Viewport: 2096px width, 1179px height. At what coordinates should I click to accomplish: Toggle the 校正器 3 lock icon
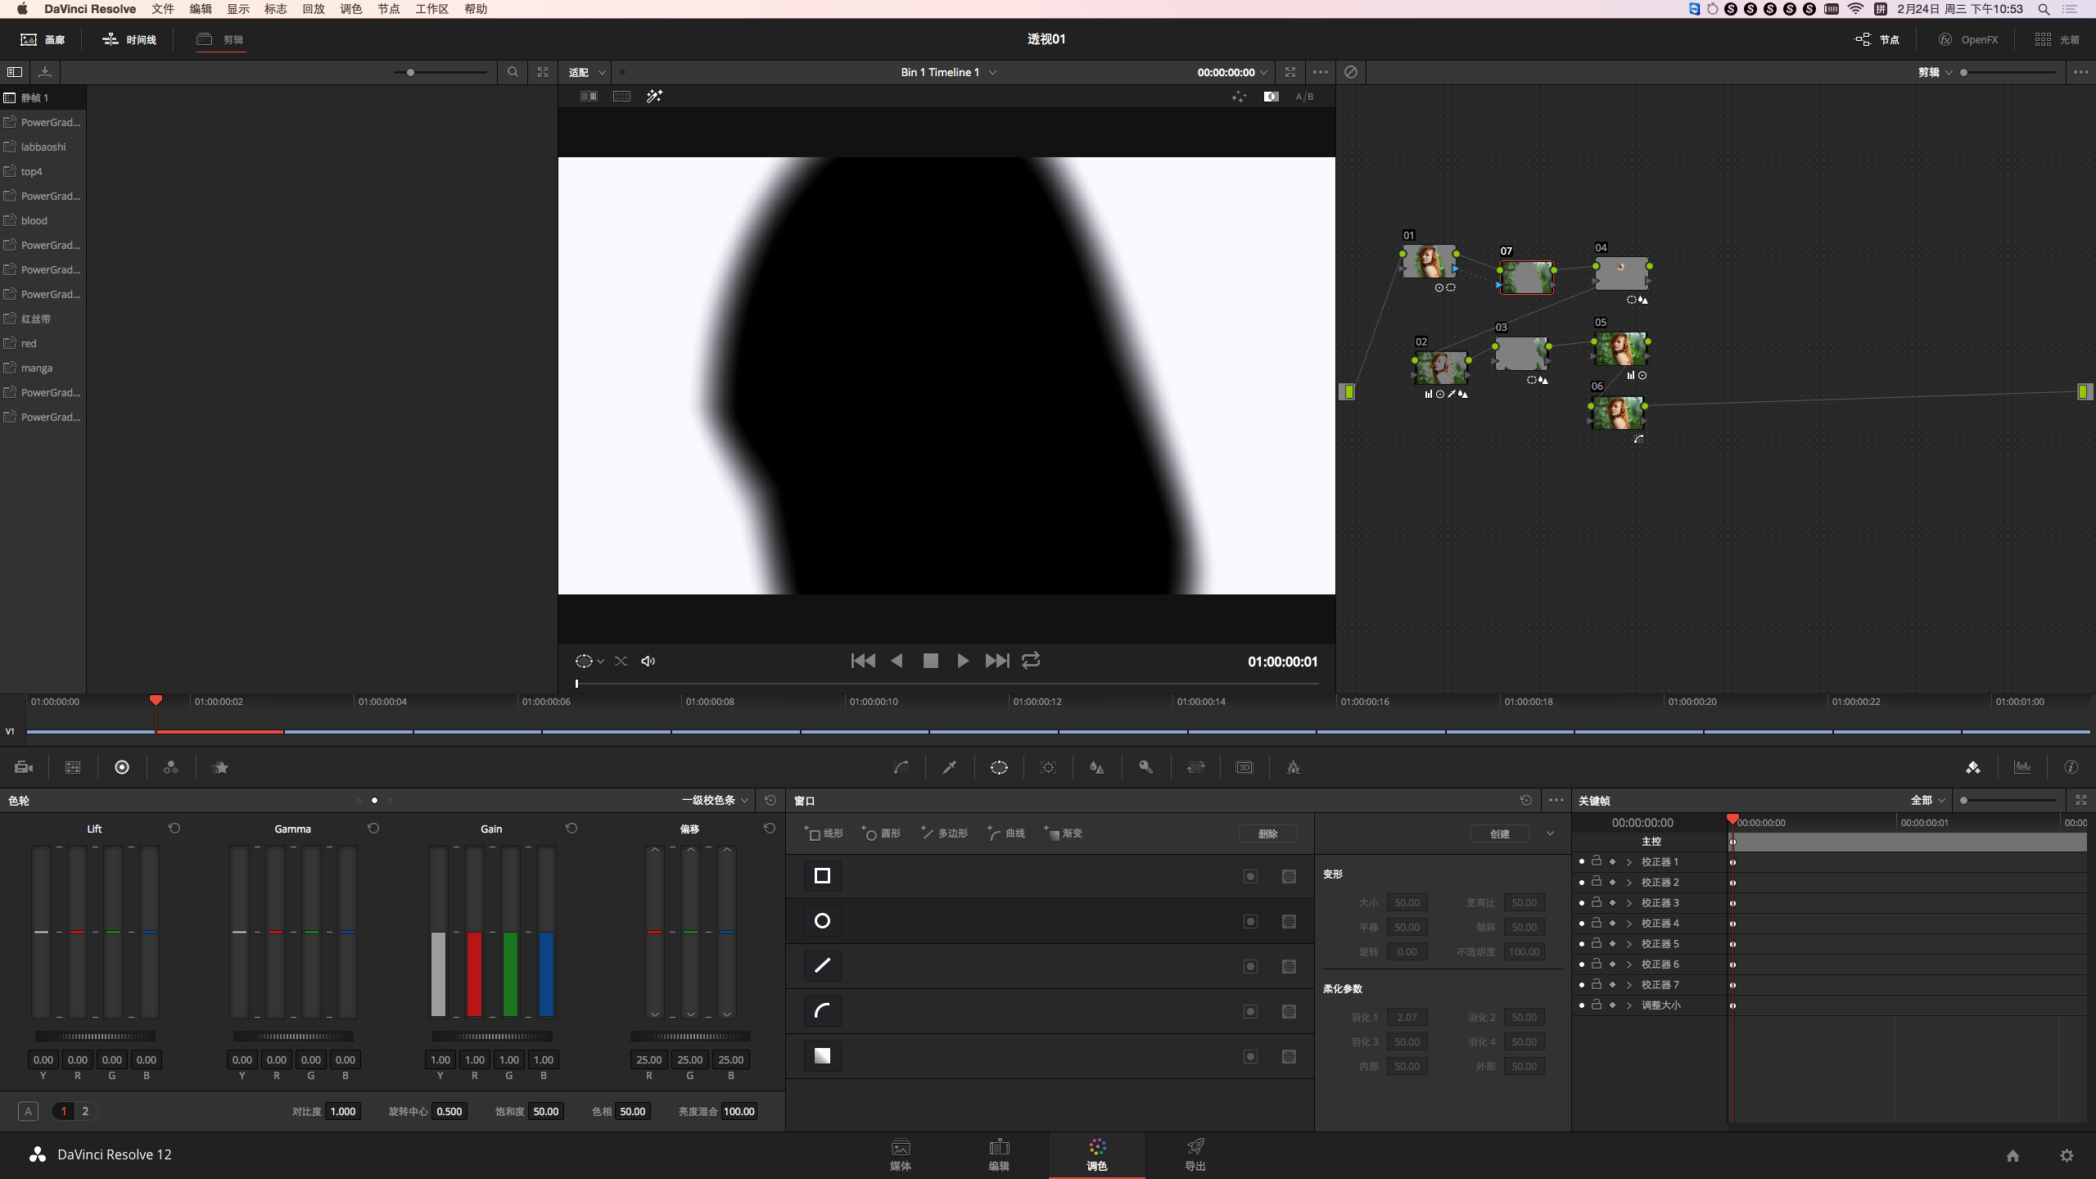pyautogui.click(x=1597, y=902)
